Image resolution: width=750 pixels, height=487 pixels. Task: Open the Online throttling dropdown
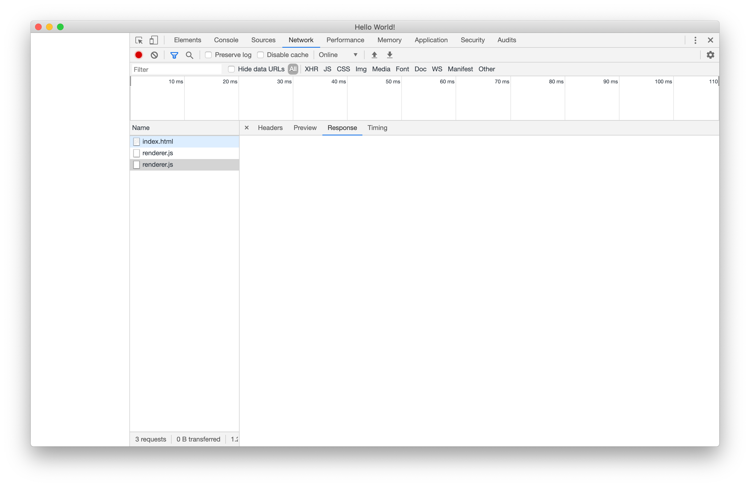coord(338,55)
